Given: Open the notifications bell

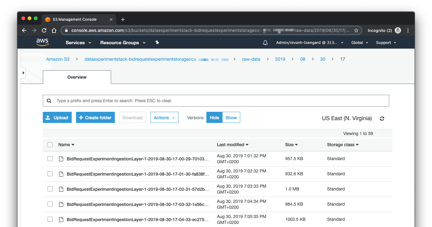Looking at the screenshot, I should pyautogui.click(x=265, y=43).
